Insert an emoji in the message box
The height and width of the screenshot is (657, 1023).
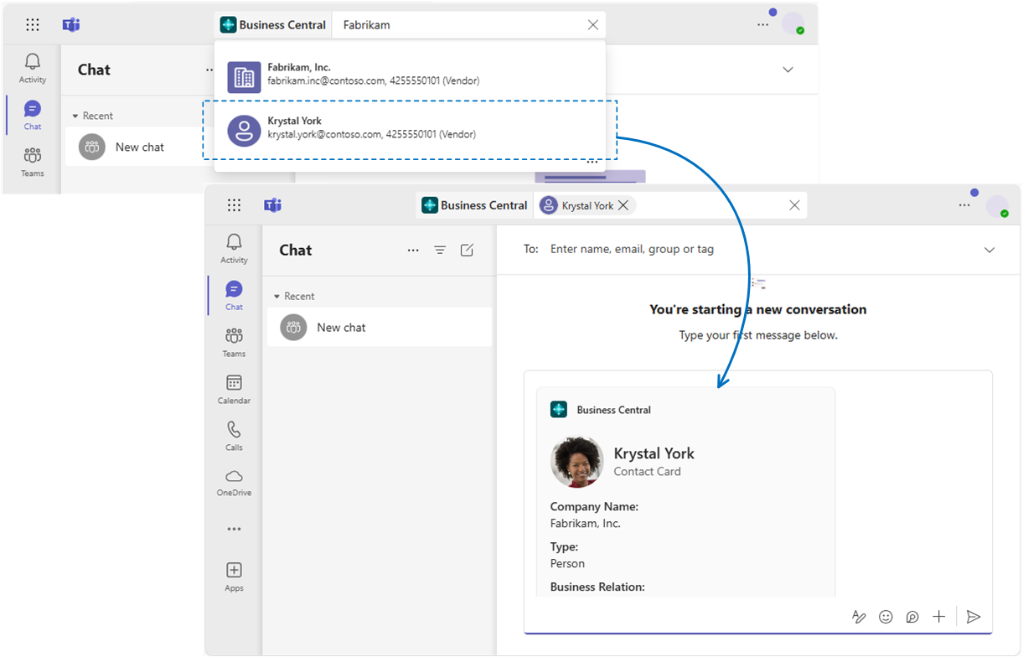click(x=886, y=617)
